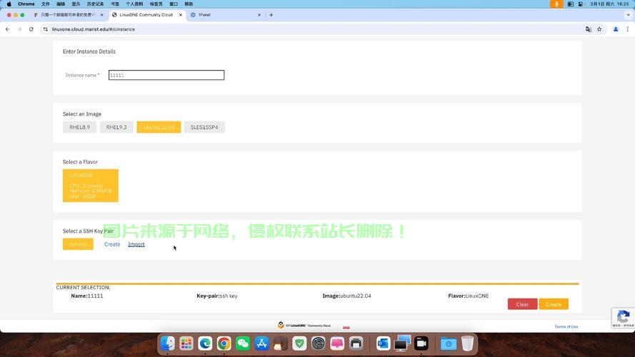Open the Apple menu
This screenshot has height=357, width=635.
coord(9,4)
